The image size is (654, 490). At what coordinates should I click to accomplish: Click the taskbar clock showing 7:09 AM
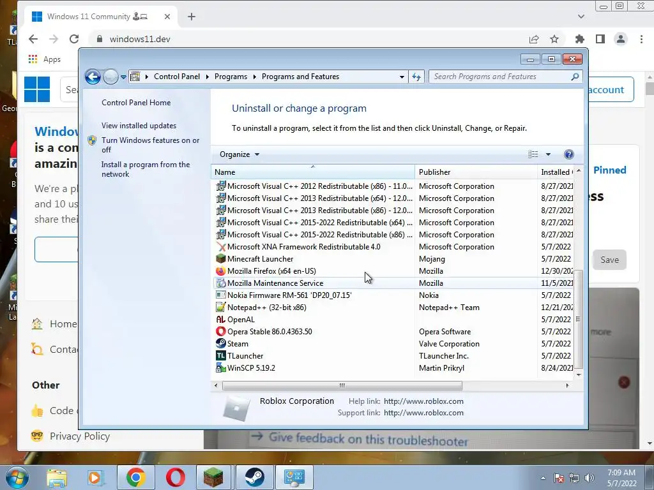pos(621,478)
